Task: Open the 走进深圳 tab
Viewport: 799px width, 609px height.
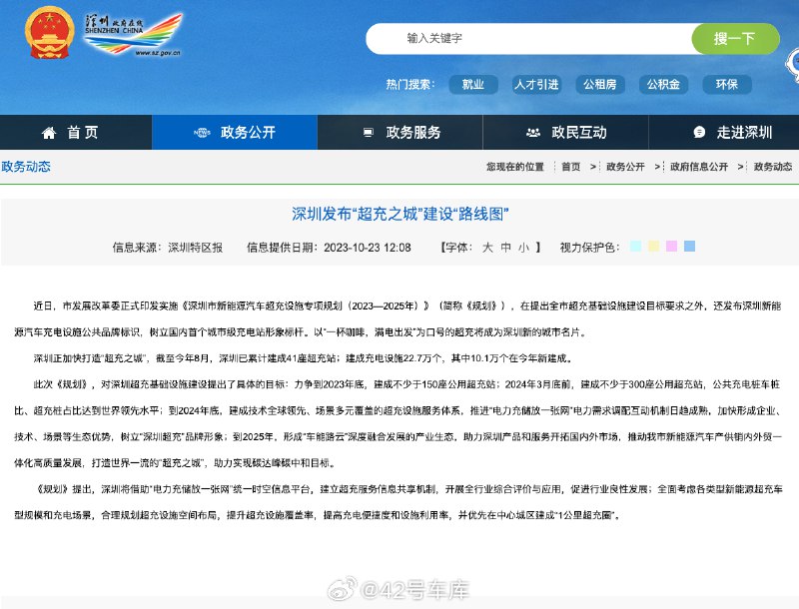Action: click(x=723, y=133)
